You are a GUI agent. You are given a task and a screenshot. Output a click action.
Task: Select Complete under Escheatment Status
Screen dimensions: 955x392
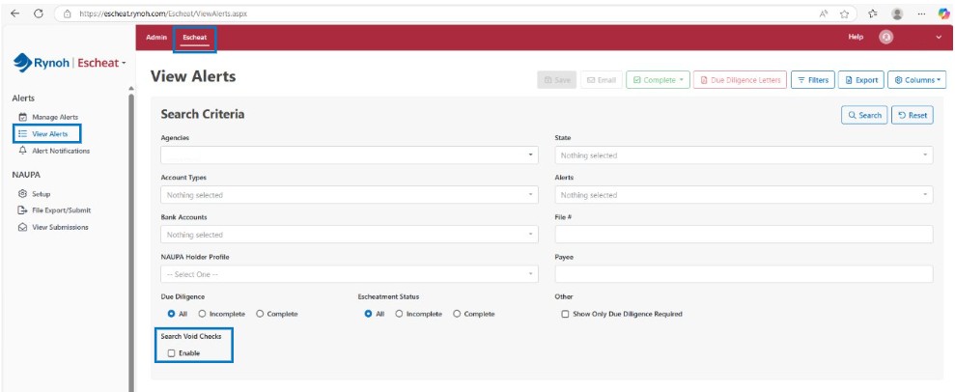pyautogui.click(x=457, y=314)
